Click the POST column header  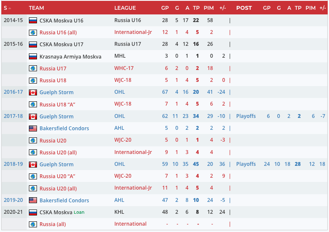[244, 8]
